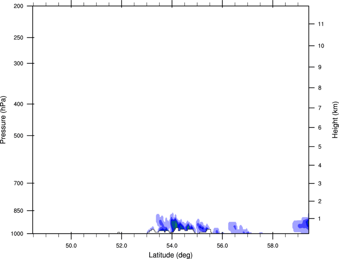Click the 1000 pressure tick label
The width and height of the screenshot is (339, 259).
17,233
